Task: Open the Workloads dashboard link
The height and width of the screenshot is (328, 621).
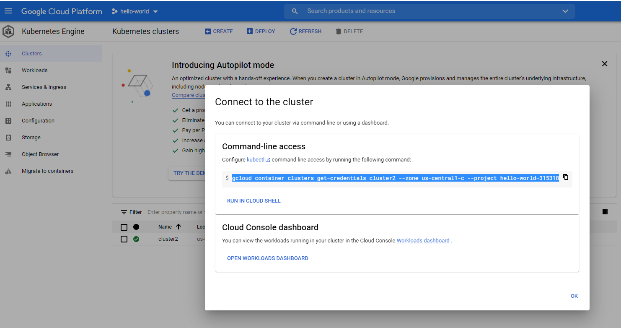Action: pos(423,240)
